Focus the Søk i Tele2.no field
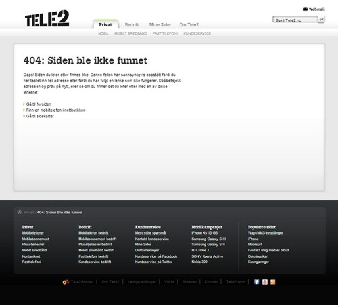Screen dimensions: 338x305 click(x=295, y=20)
